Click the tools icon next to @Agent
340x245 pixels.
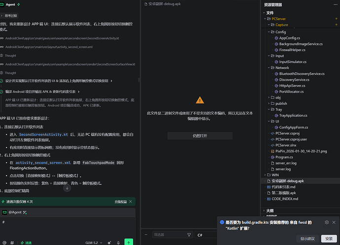point(25,213)
